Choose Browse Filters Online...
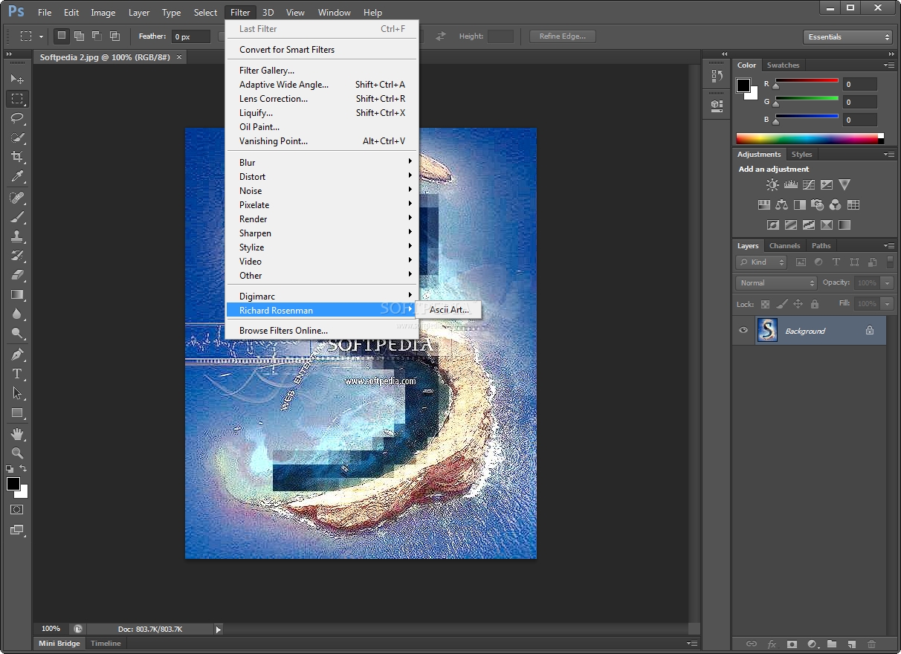 323,331
